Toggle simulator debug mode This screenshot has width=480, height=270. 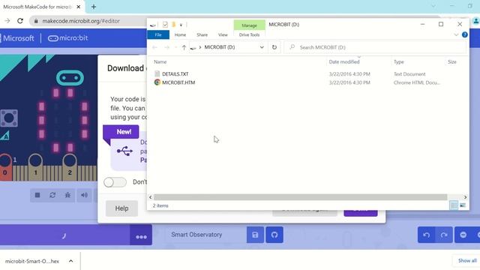click(x=68, y=195)
